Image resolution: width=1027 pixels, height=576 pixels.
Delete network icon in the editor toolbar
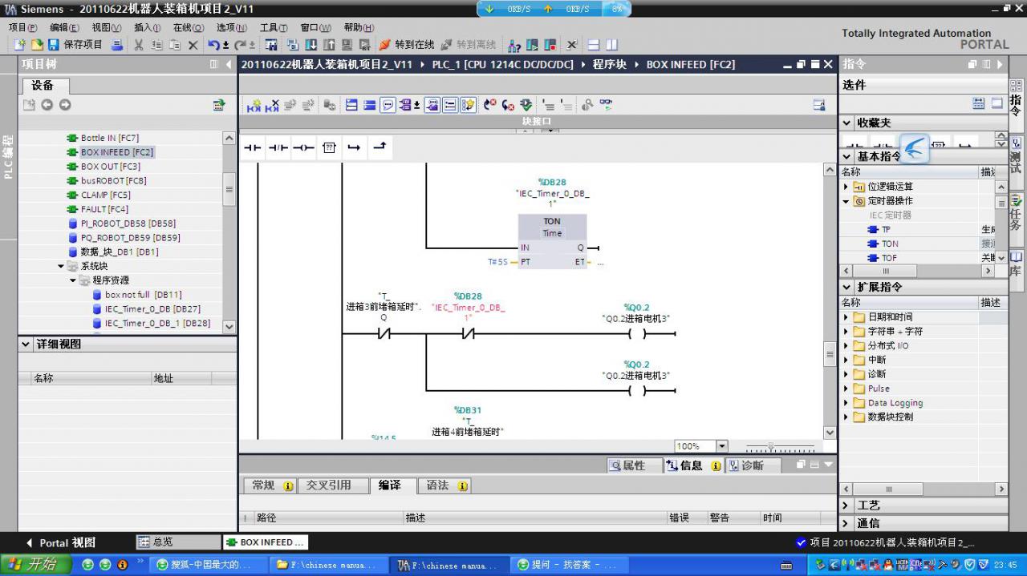pos(273,105)
